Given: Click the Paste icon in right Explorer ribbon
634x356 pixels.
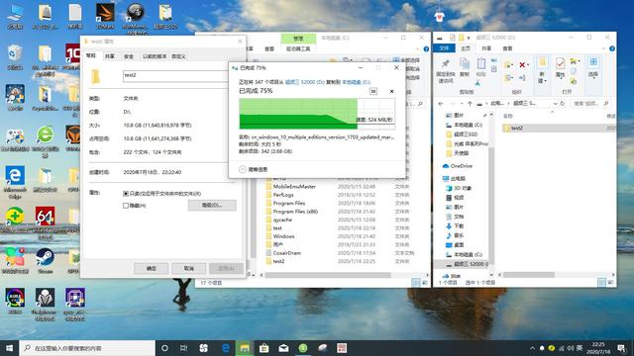Looking at the screenshot, I should [x=480, y=67].
